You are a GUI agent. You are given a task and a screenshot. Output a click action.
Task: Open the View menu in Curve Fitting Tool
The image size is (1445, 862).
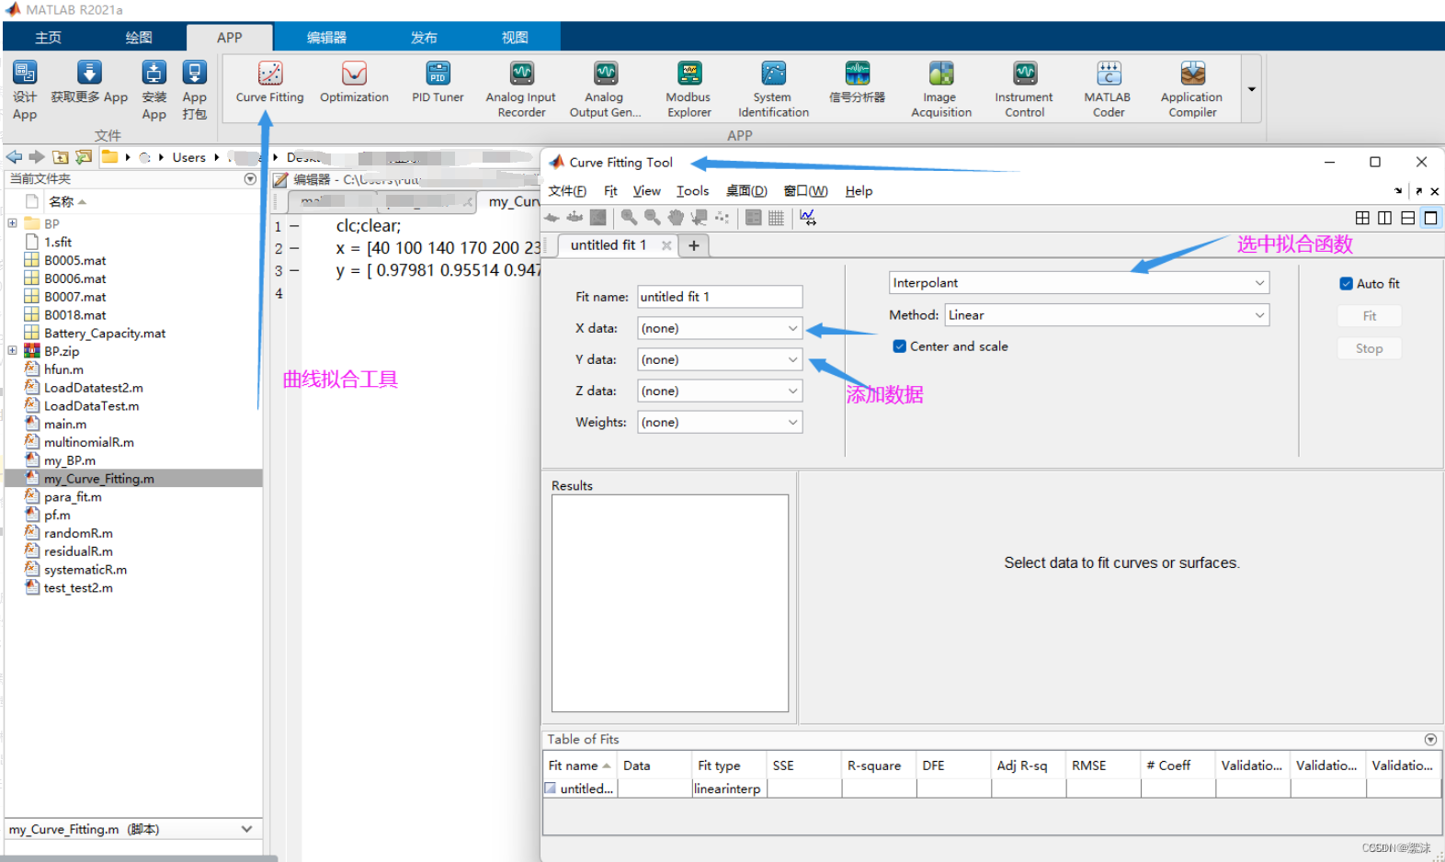tap(646, 191)
